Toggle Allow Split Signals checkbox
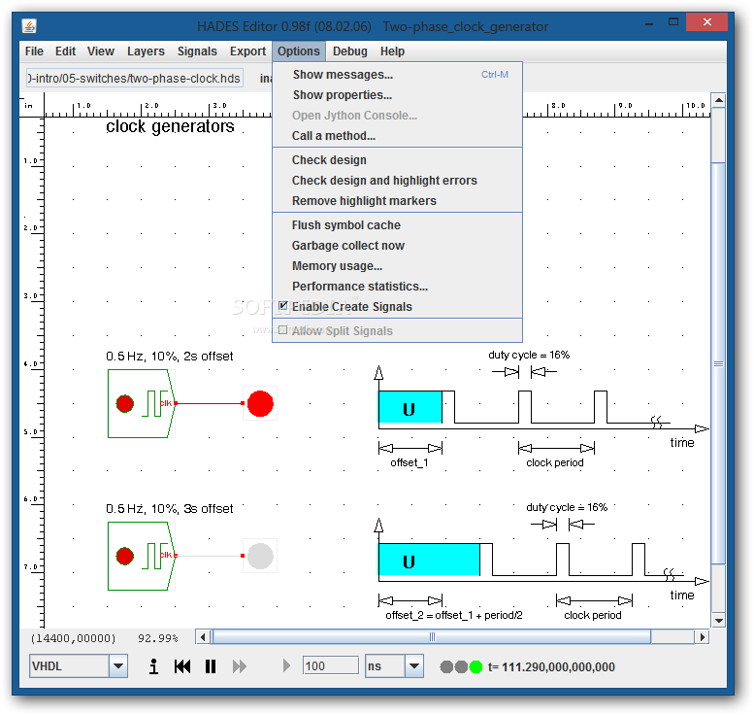Screen dimensions: 754x715 click(x=283, y=330)
